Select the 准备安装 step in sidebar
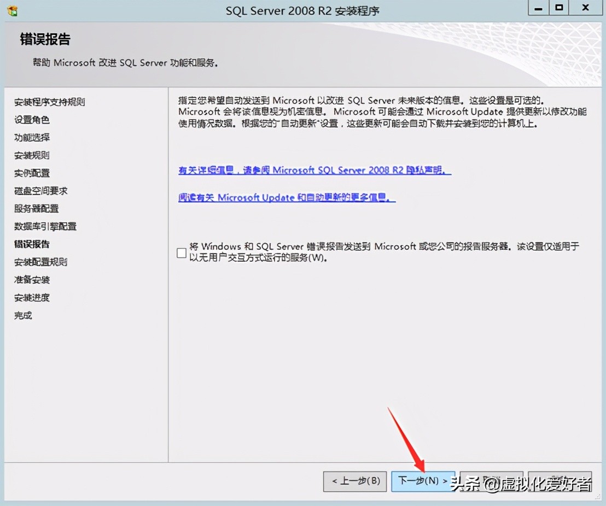Screen dimensions: 606x506 32,280
